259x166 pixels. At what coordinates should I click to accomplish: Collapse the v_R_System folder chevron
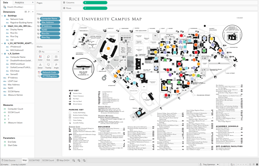click(x=2, y=54)
